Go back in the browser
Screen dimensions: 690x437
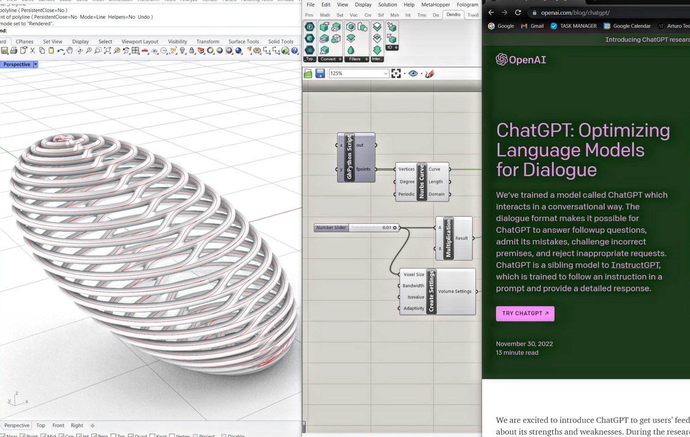pyautogui.click(x=491, y=12)
